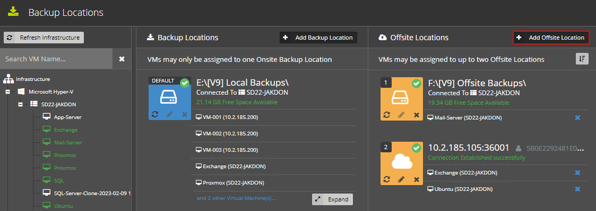Refresh the E:\ Local Backups location

pos(154,114)
